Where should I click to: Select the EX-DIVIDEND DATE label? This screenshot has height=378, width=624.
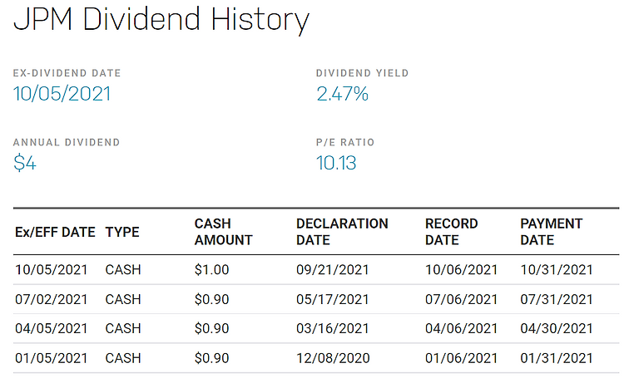point(67,73)
